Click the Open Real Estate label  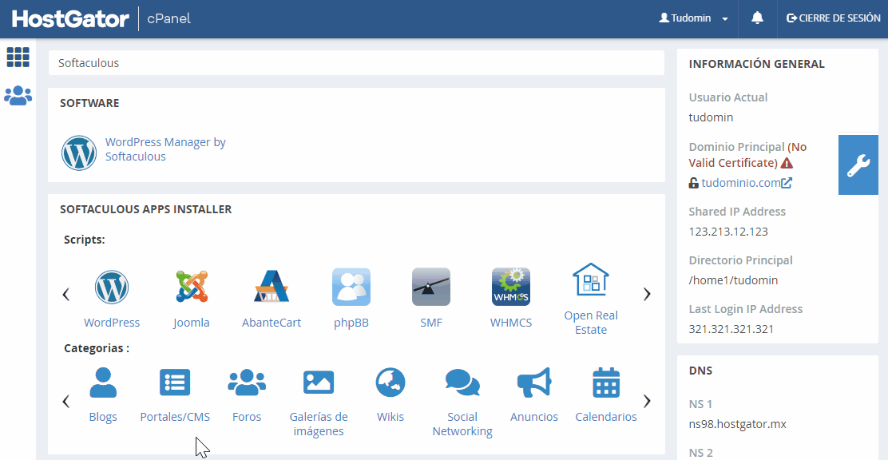pos(591,323)
